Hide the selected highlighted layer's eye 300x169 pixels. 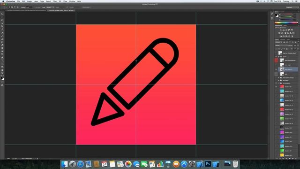tap(276, 69)
